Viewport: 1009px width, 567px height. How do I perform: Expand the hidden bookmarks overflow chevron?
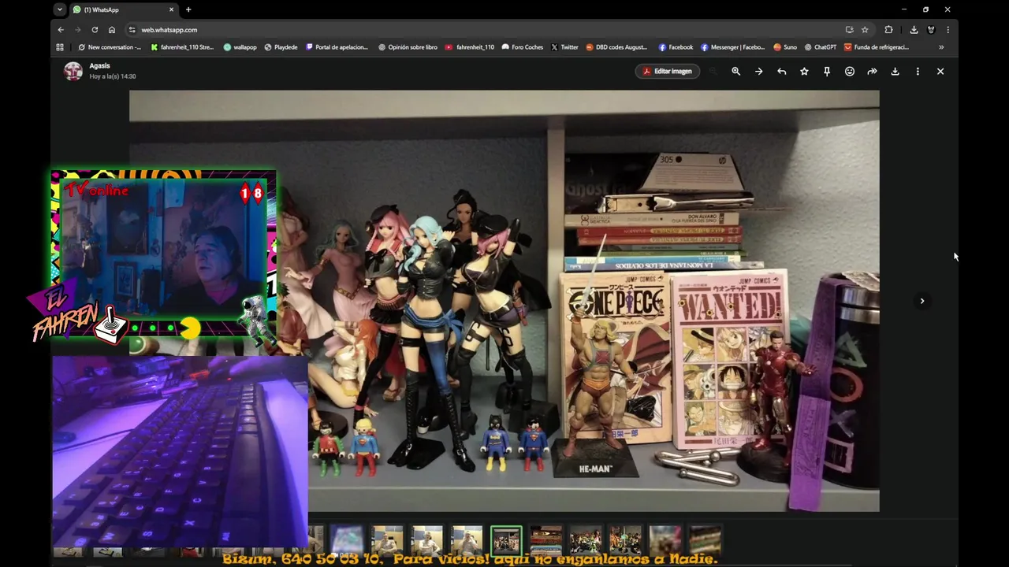[940, 47]
